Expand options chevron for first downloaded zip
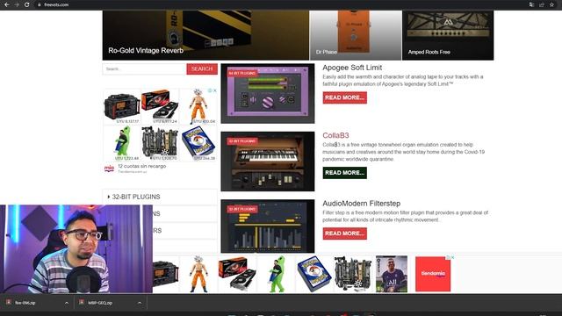 (67, 303)
